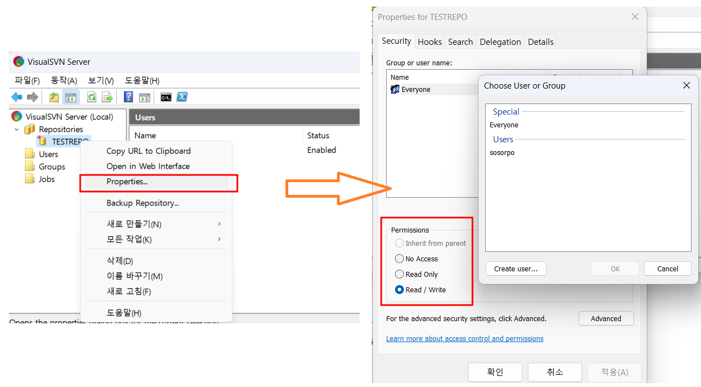Select the No Access permission
Screen dimensions: 701x387
[399, 259]
